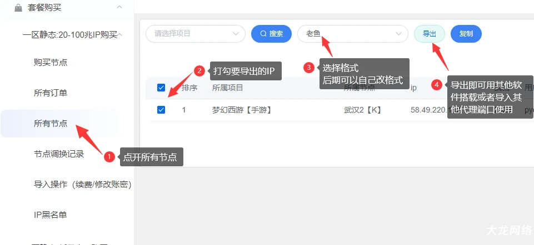Select 所有节点 in the sidebar
The image size is (534, 245).
click(51, 124)
